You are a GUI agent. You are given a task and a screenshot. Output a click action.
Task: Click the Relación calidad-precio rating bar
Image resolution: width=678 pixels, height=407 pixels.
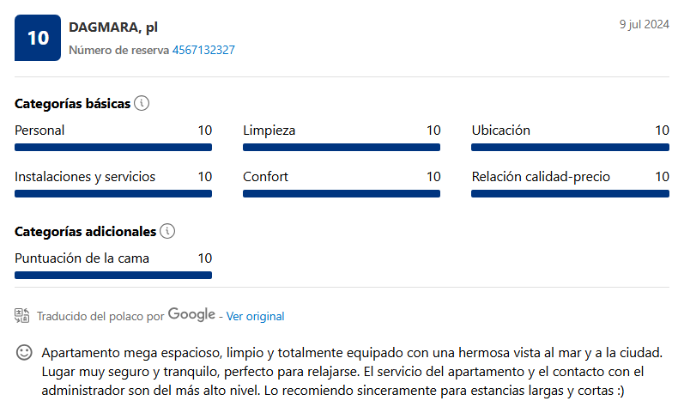pos(571,194)
